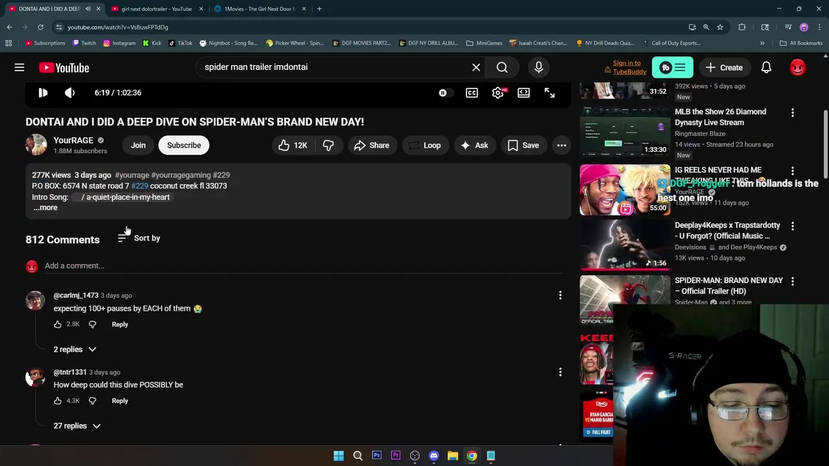This screenshot has height=466, width=829.
Task: Subscribe to YourRAGE channel
Action: [x=184, y=146]
